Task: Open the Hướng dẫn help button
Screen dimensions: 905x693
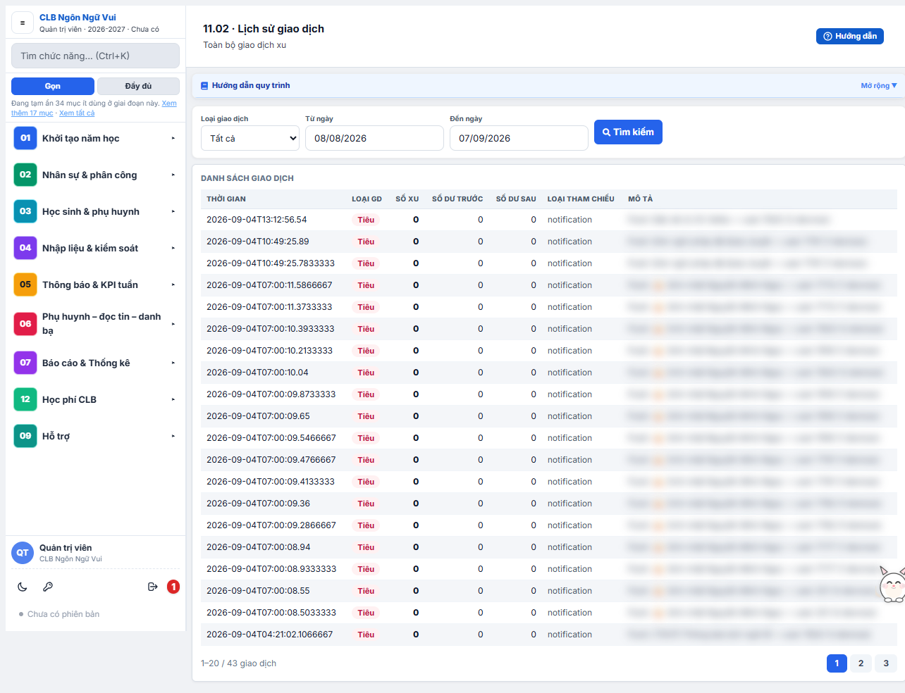Action: (x=850, y=36)
